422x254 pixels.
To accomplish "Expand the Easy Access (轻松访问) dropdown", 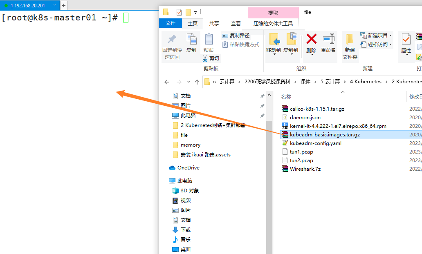I will 391,45.
